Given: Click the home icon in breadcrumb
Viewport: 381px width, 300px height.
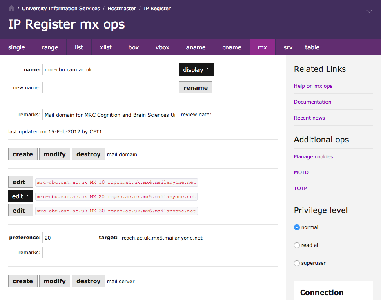Looking at the screenshot, I should pyautogui.click(x=11, y=8).
